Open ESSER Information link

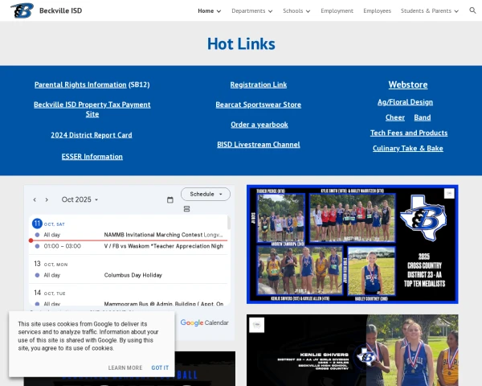[92, 157]
